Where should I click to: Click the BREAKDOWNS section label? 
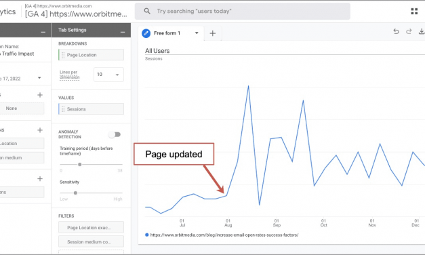[73, 43]
